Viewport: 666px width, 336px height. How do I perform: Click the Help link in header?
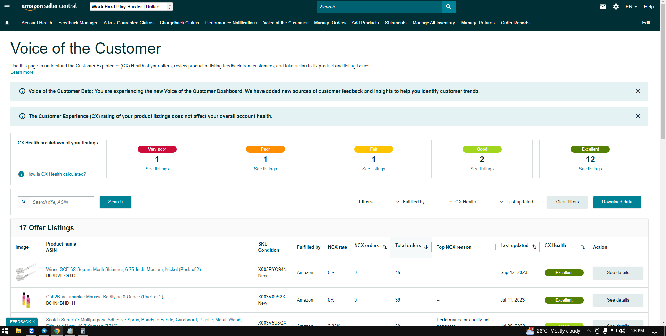[x=649, y=7]
